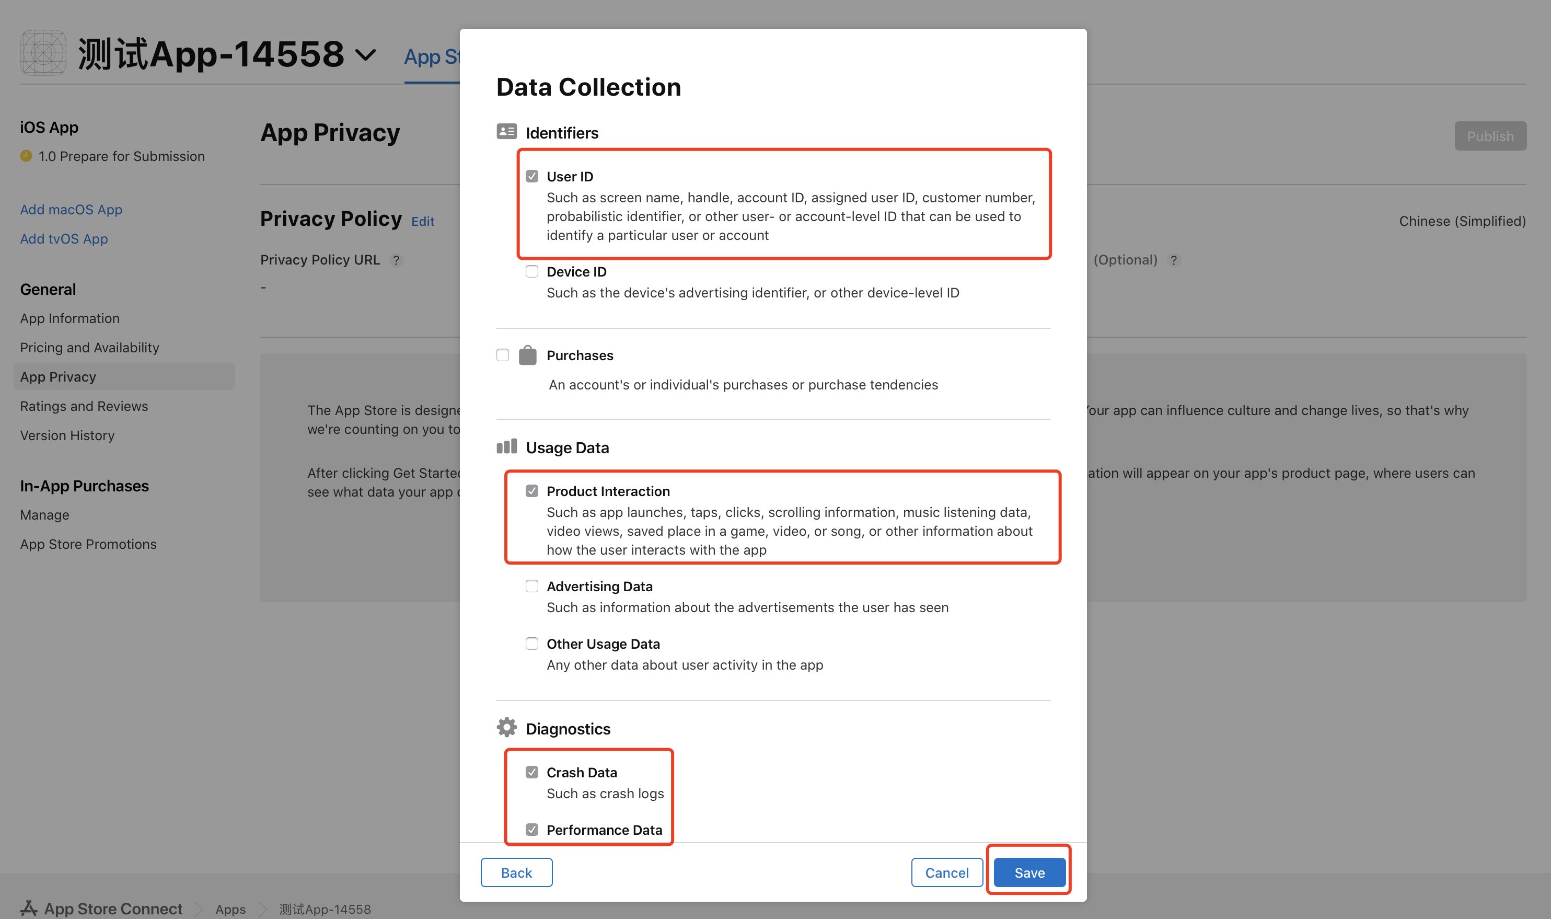1551x919 pixels.
Task: Click the Cancel button
Action: [946, 872]
